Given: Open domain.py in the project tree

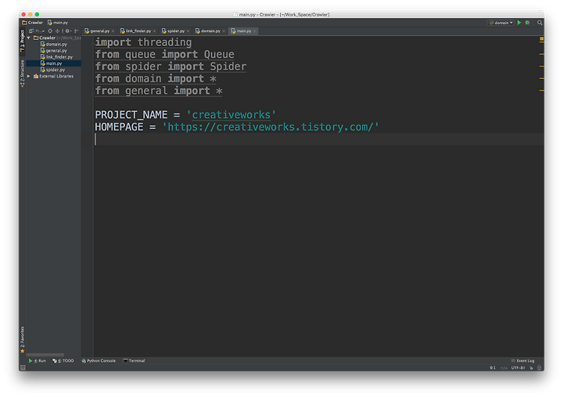Looking at the screenshot, I should [53, 45].
